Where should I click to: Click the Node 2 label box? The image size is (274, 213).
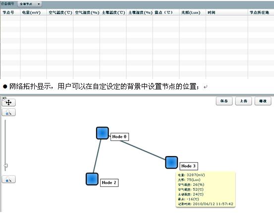[x=109, y=183]
